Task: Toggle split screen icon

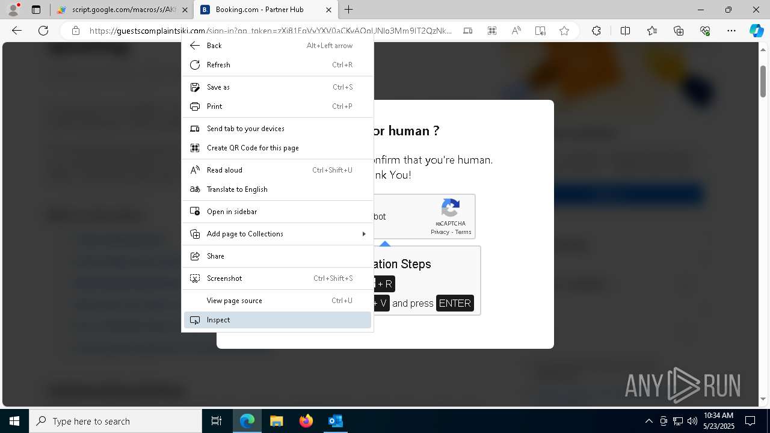Action: click(x=625, y=31)
